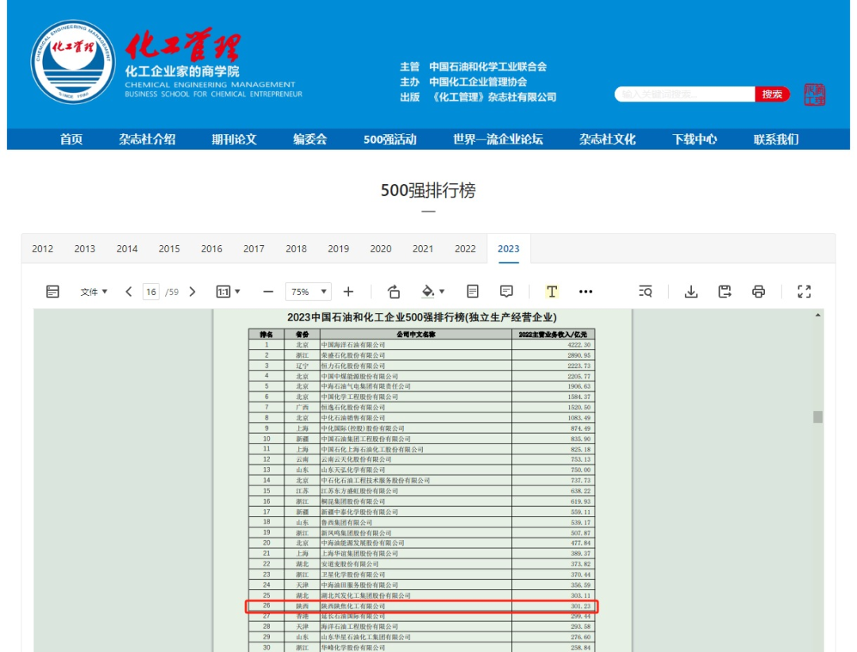Image resolution: width=857 pixels, height=652 pixels.
Task: Download the PDF file
Action: click(691, 292)
